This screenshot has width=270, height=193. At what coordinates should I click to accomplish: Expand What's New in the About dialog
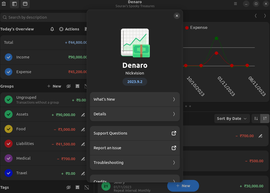135,99
